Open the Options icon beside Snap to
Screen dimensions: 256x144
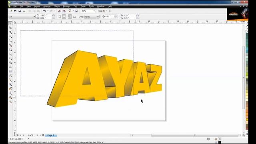pyautogui.click(x=110, y=11)
